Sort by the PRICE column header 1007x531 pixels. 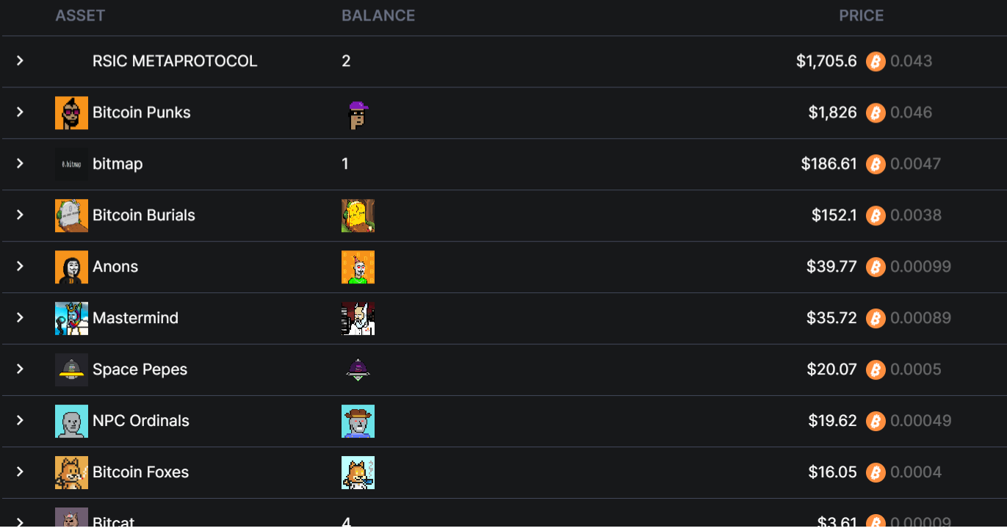click(x=861, y=15)
